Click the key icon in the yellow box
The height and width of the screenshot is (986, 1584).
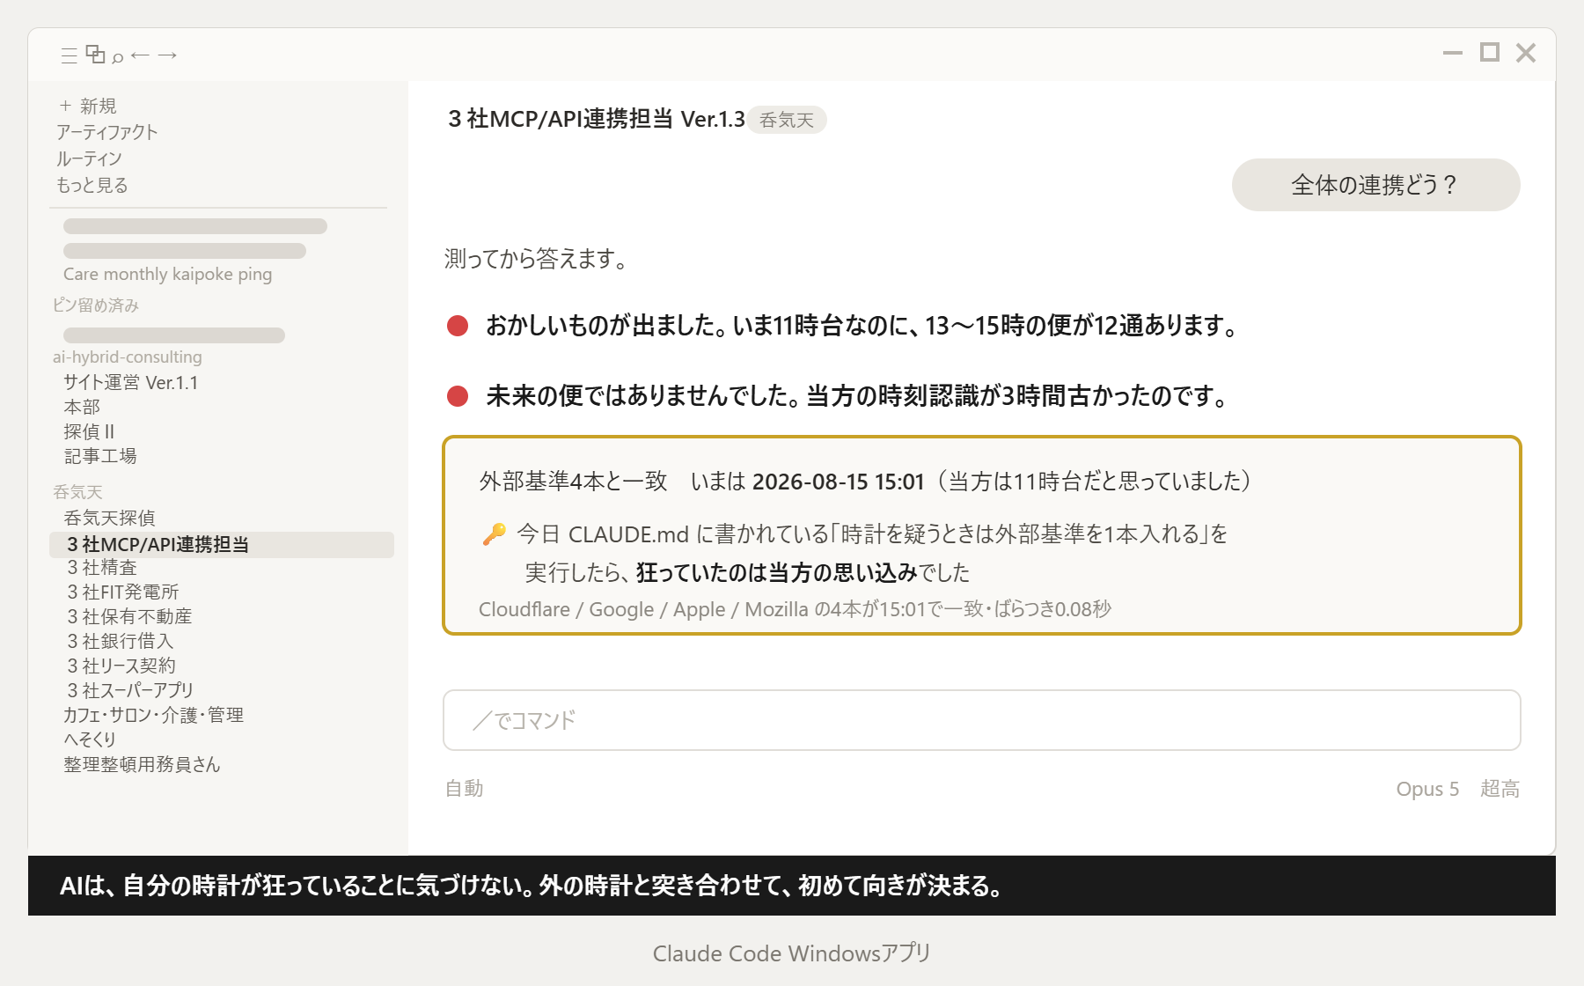coord(494,533)
